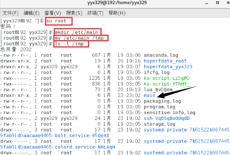Image resolution: width=230 pixels, height=155 pixels.
Task: Click the ifcfg.log file name
Action: (x=156, y=72)
